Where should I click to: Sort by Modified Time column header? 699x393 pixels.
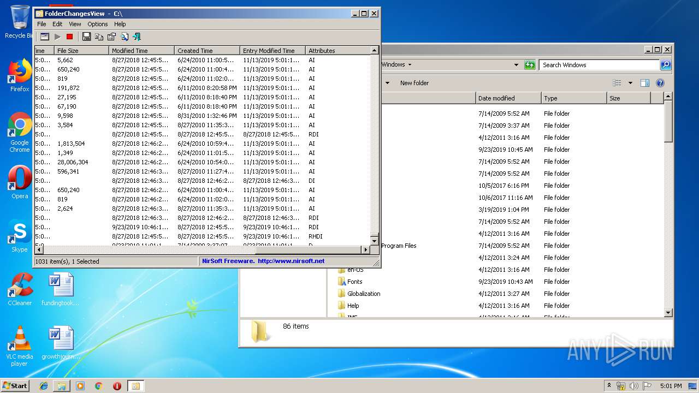point(142,51)
